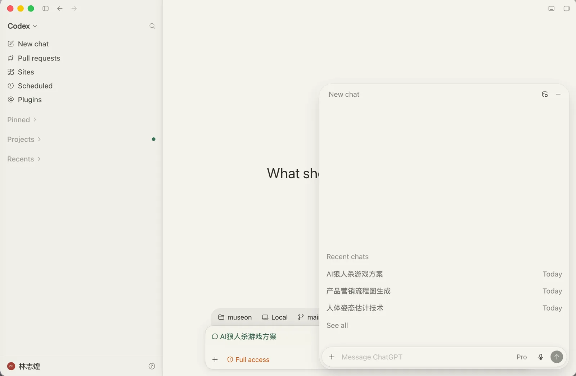
Task: Toggle the right side panel icon
Action: (567, 9)
